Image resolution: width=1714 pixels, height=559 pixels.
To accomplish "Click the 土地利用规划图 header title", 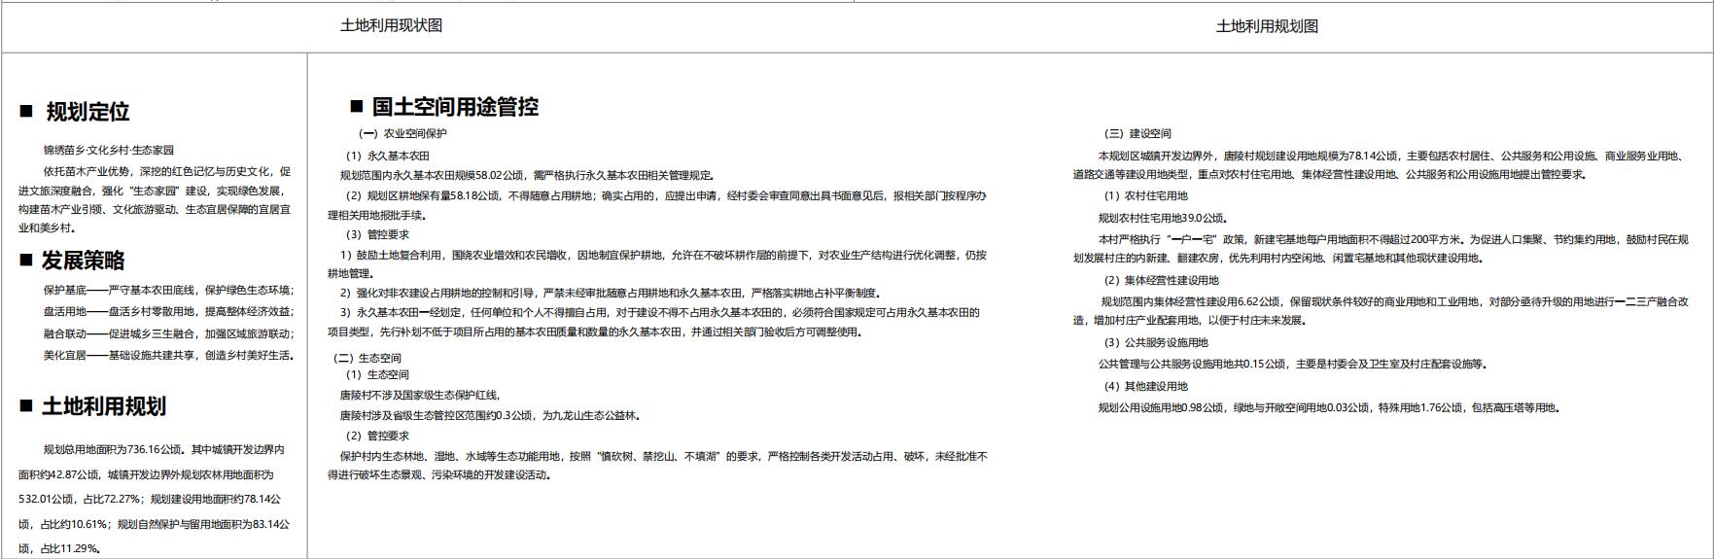I will [1267, 26].
